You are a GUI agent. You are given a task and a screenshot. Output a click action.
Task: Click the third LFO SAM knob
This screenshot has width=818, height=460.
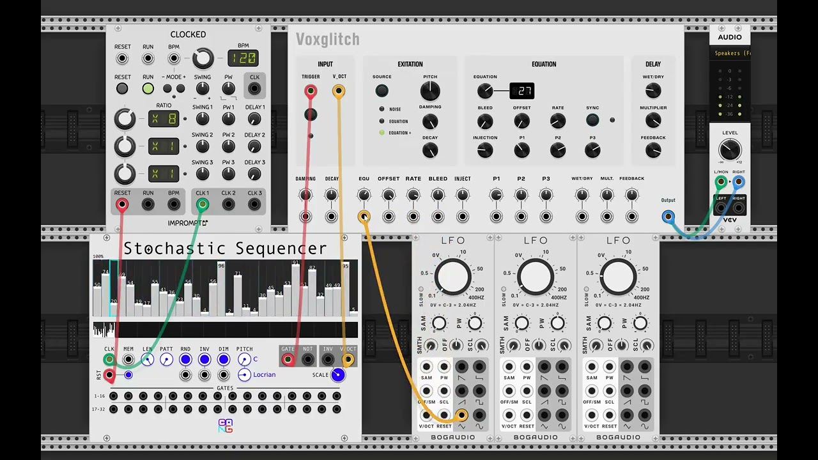point(605,324)
